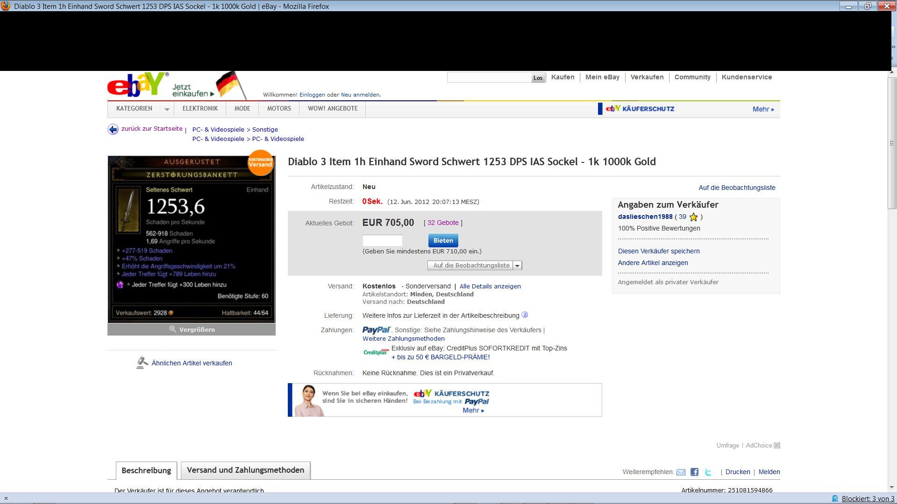The image size is (897, 504).
Task: Click Andere Artikel anzeigen link
Action: [653, 263]
